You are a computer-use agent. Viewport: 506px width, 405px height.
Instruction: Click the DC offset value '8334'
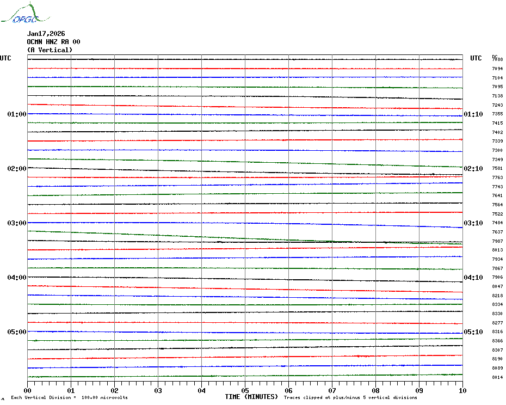(497, 304)
